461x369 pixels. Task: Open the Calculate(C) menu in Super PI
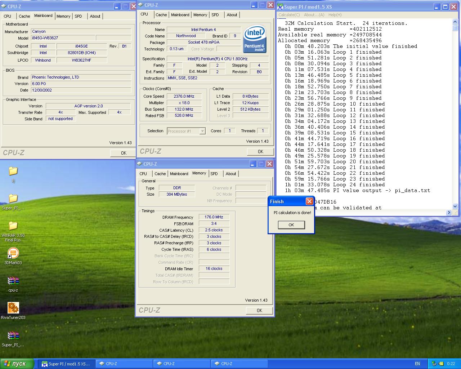click(x=289, y=15)
